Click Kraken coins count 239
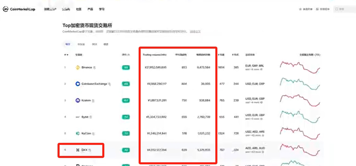356x166 pixels. pos(236,100)
